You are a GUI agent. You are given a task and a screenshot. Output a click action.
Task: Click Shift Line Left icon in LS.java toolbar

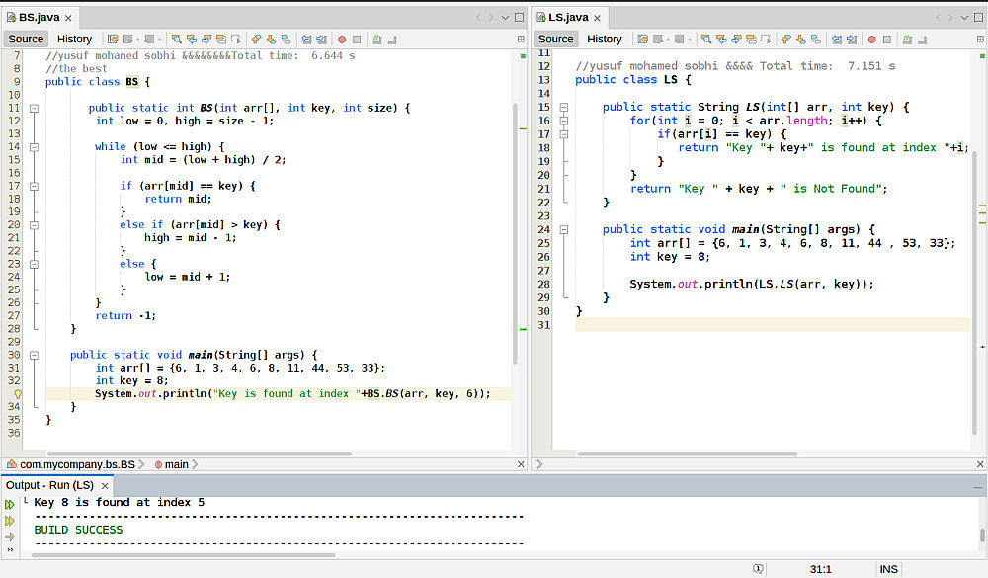[835, 39]
